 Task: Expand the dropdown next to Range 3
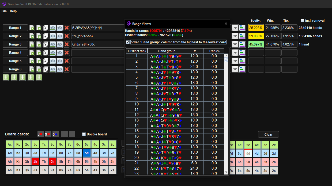[235, 44]
